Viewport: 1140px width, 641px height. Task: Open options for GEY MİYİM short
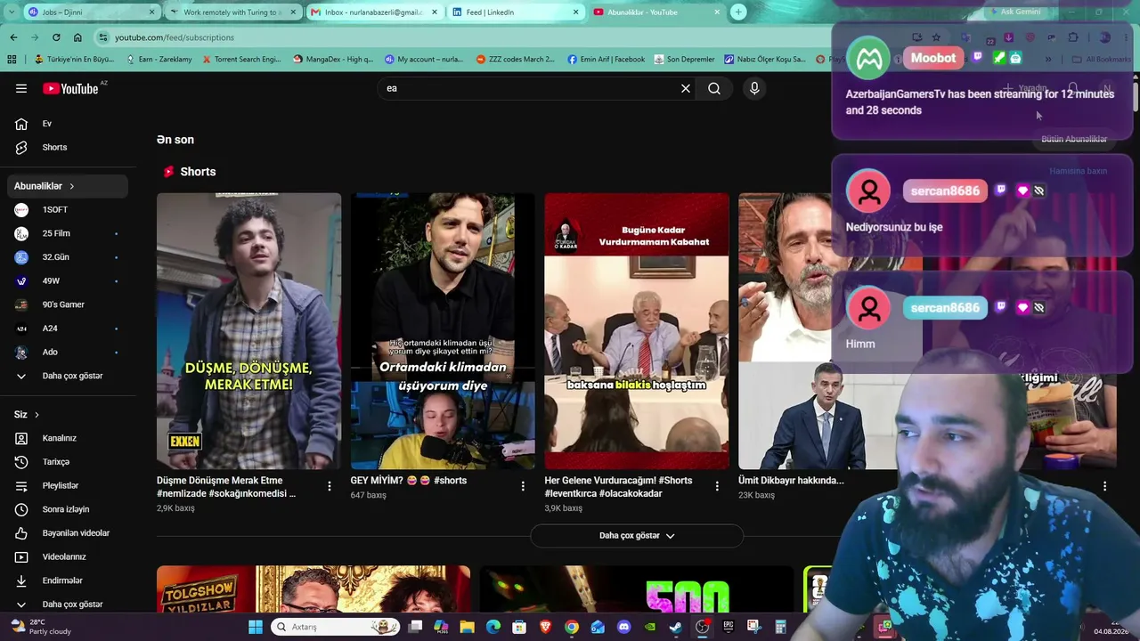(x=523, y=486)
